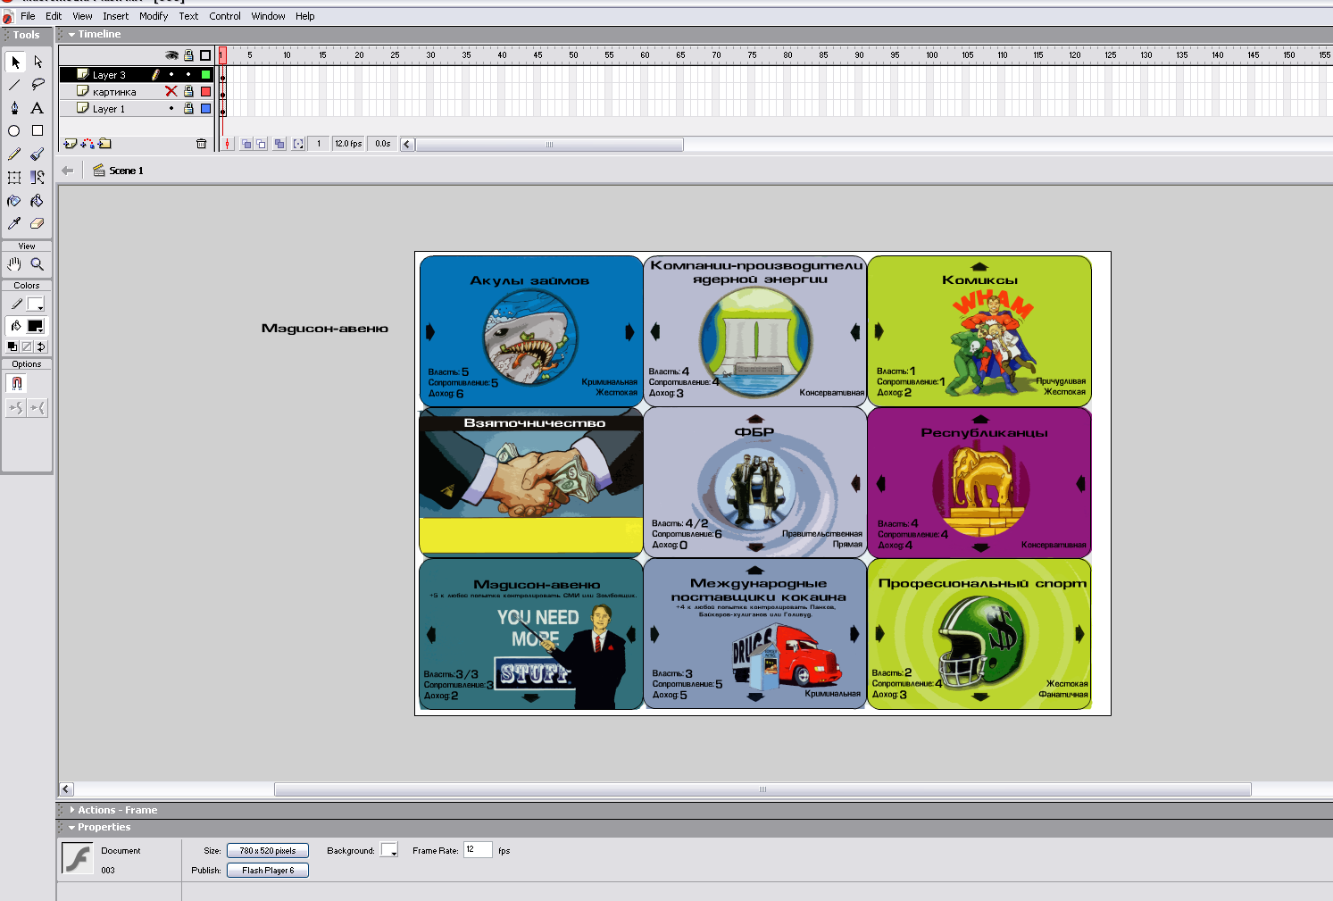Toggle outline mode for Layer 3 green square
This screenshot has width=1333, height=901.
point(205,74)
